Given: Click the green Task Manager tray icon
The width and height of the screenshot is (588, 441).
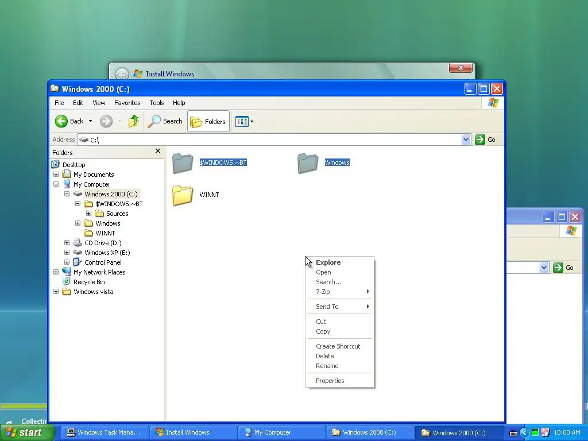Looking at the screenshot, I should tap(535, 433).
